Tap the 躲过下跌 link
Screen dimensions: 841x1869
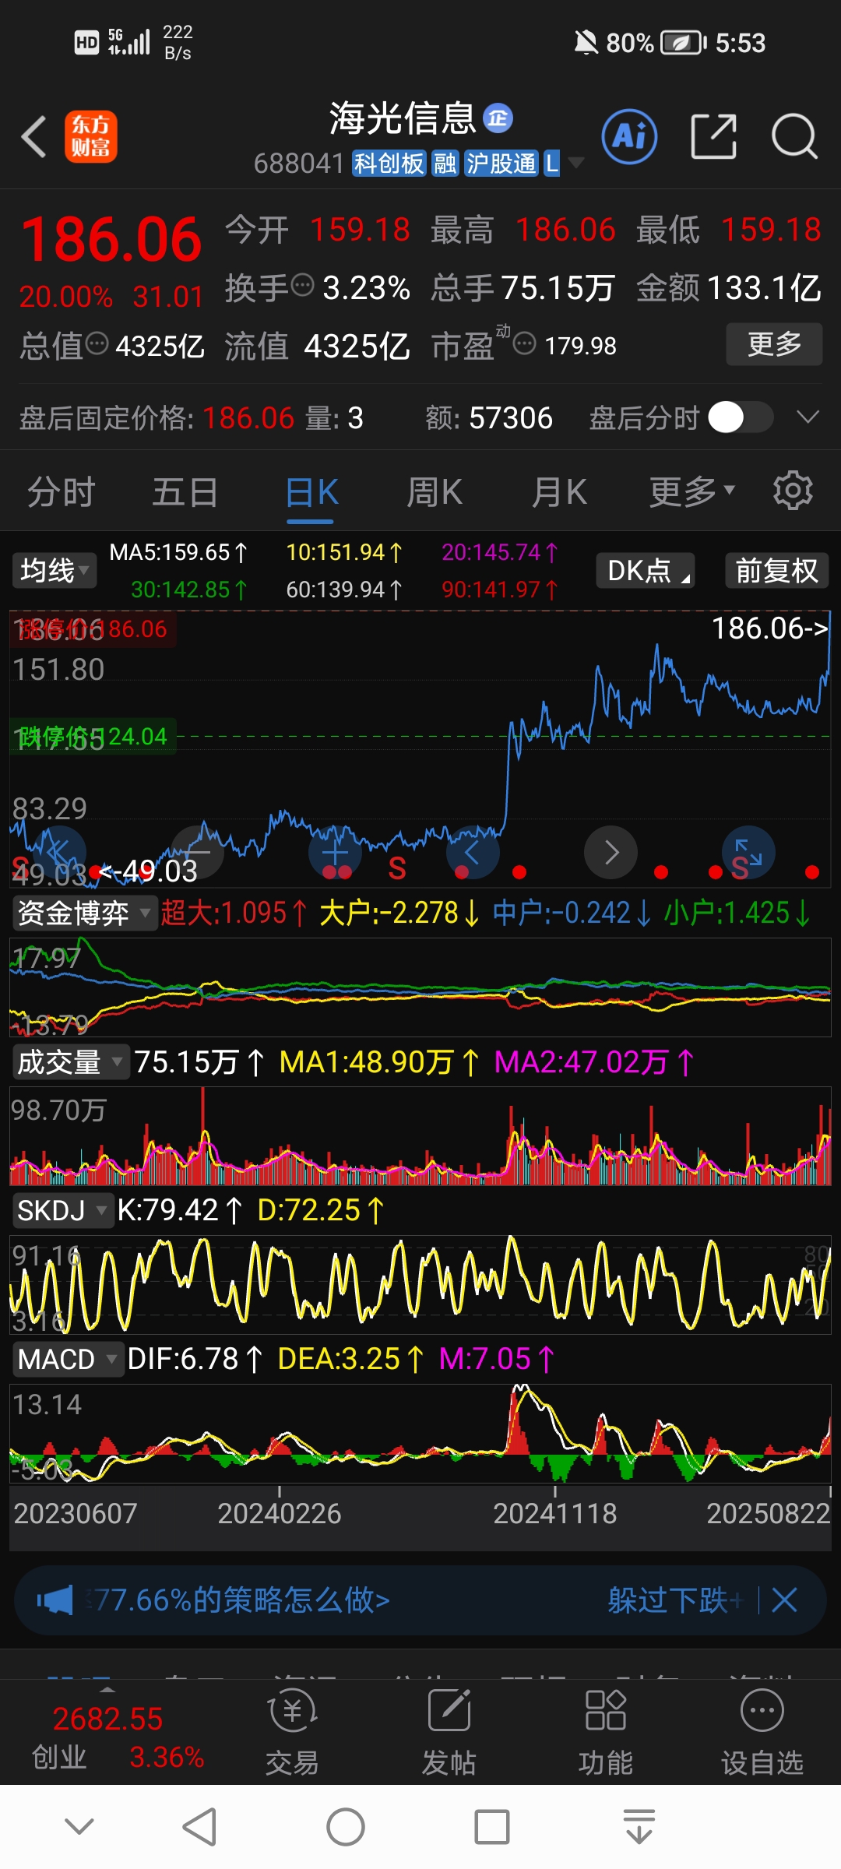point(668,1600)
